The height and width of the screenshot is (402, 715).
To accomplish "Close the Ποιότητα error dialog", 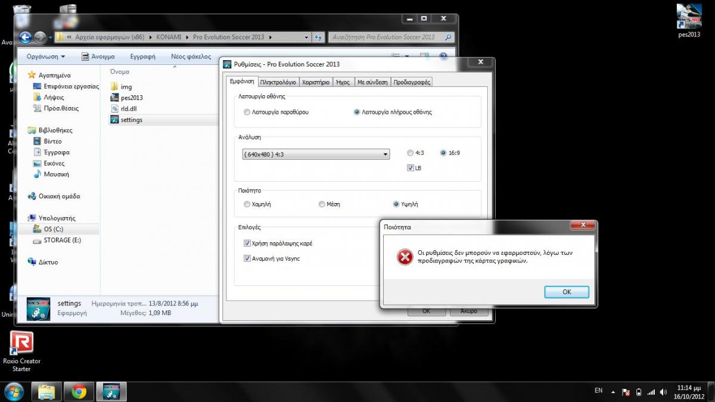I will [x=582, y=226].
